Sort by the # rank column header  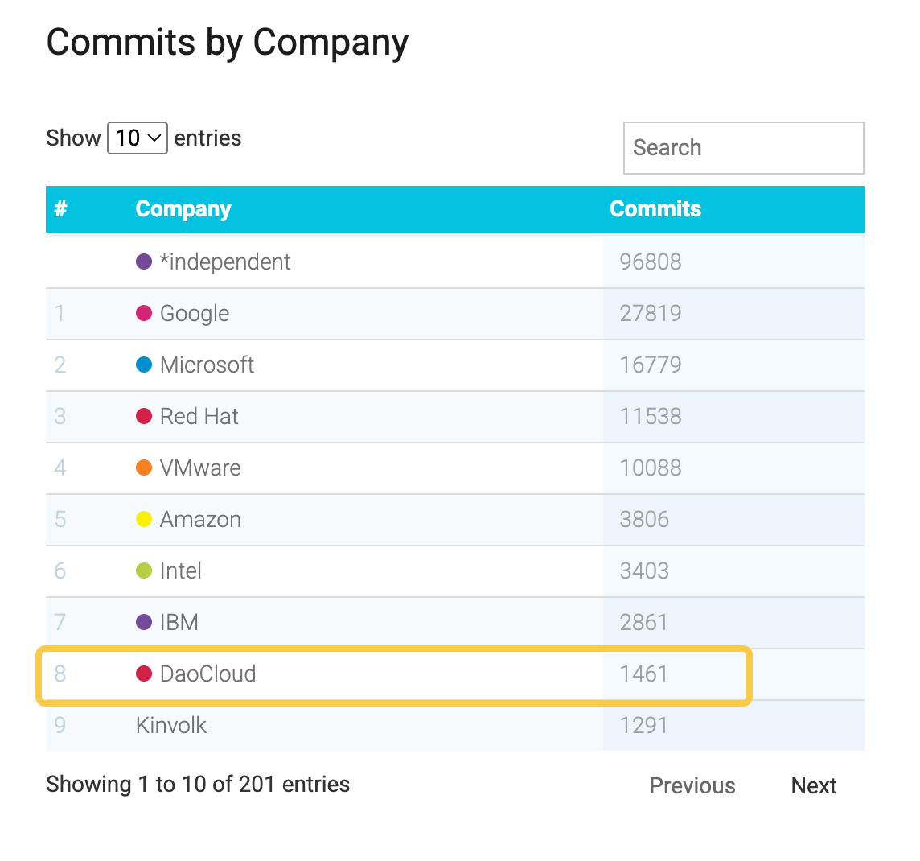[x=60, y=209]
